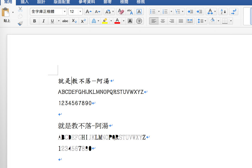Switch to the 設計 tab
252x168 pixels.
click(x=41, y=2)
